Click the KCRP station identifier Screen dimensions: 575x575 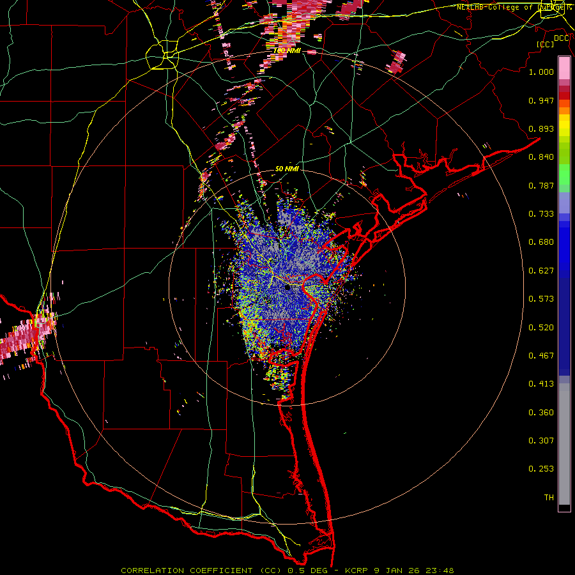[x=356, y=571]
